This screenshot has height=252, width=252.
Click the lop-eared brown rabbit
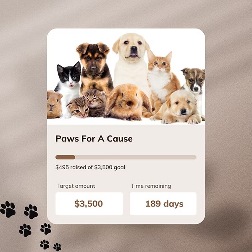tap(128, 102)
